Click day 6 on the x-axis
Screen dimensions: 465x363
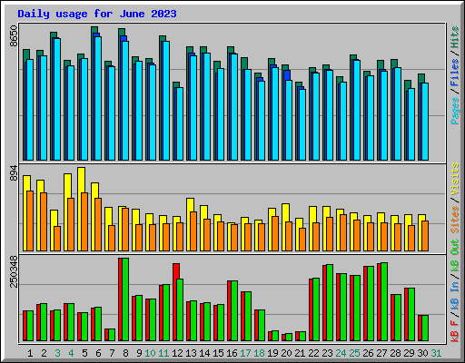tap(98, 353)
